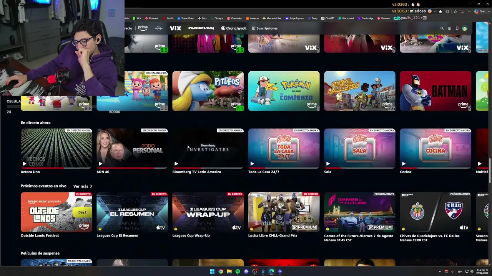Open the Leagues Cup El Resumen thumbnail

click(132, 212)
